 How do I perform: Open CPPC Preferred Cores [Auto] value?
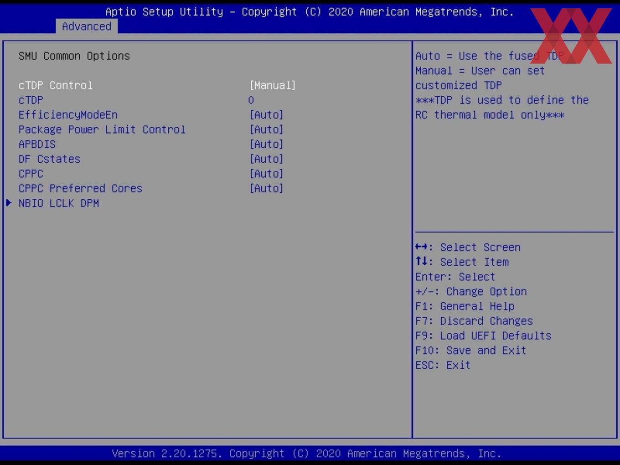pyautogui.click(x=266, y=188)
